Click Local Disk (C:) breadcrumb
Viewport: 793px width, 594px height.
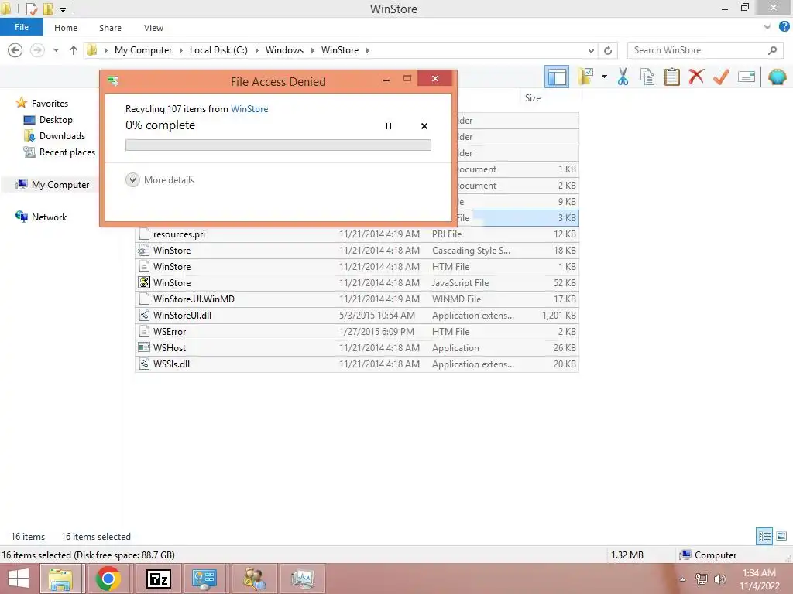218,50
